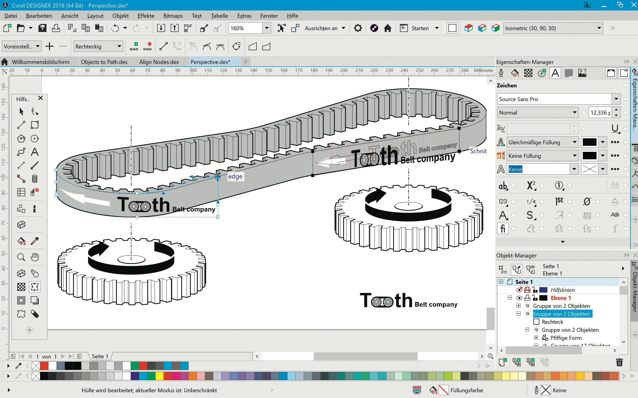Open the Effekte menu

coord(146,16)
